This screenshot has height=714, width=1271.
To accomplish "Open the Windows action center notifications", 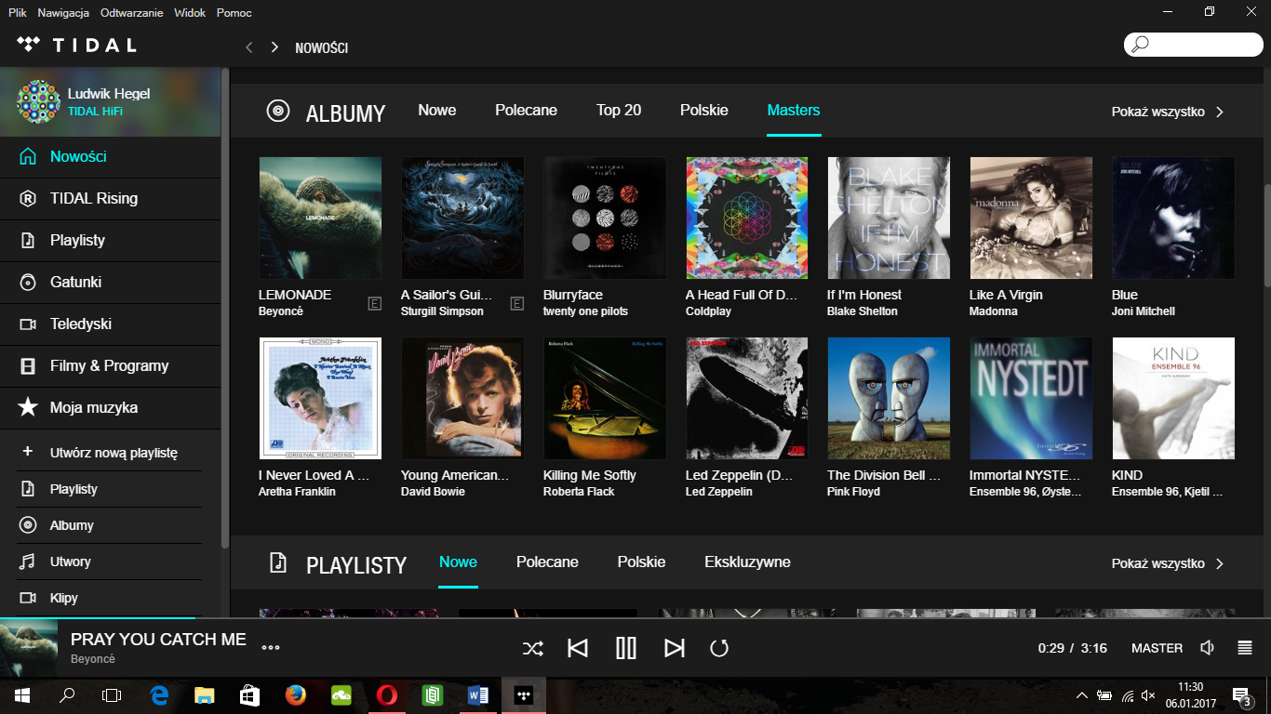I will click(x=1241, y=694).
